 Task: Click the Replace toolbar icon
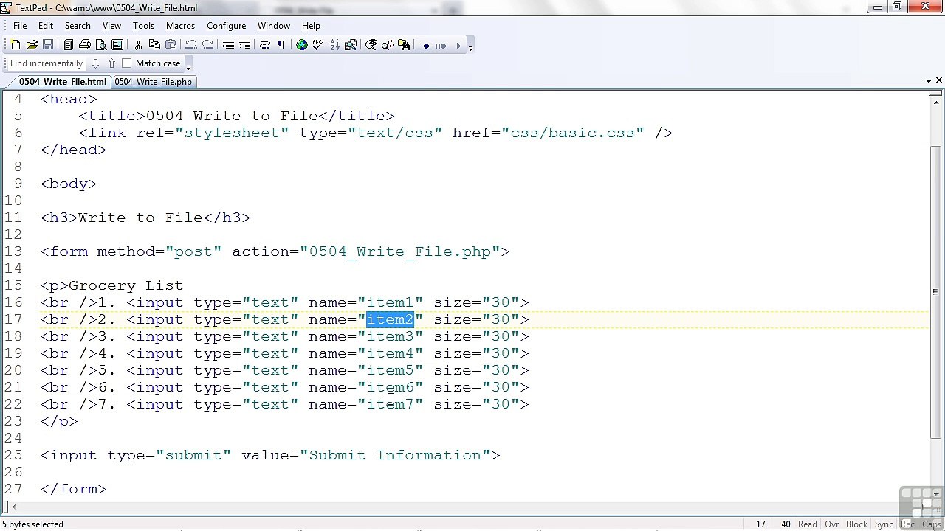tap(388, 45)
